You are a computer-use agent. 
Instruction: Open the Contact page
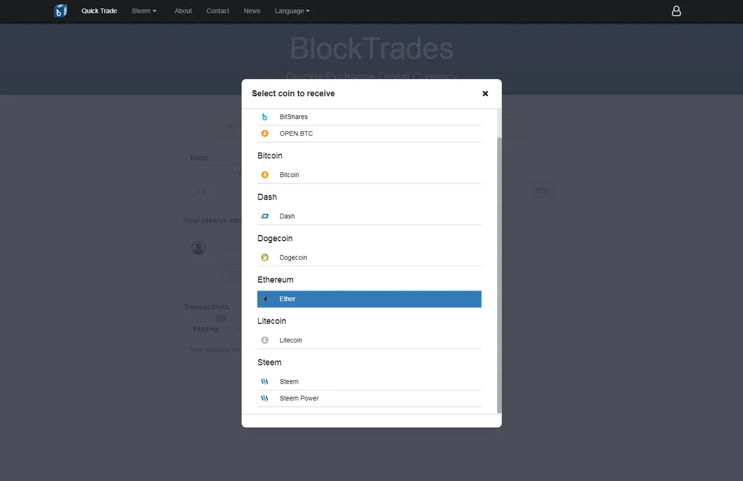point(218,11)
